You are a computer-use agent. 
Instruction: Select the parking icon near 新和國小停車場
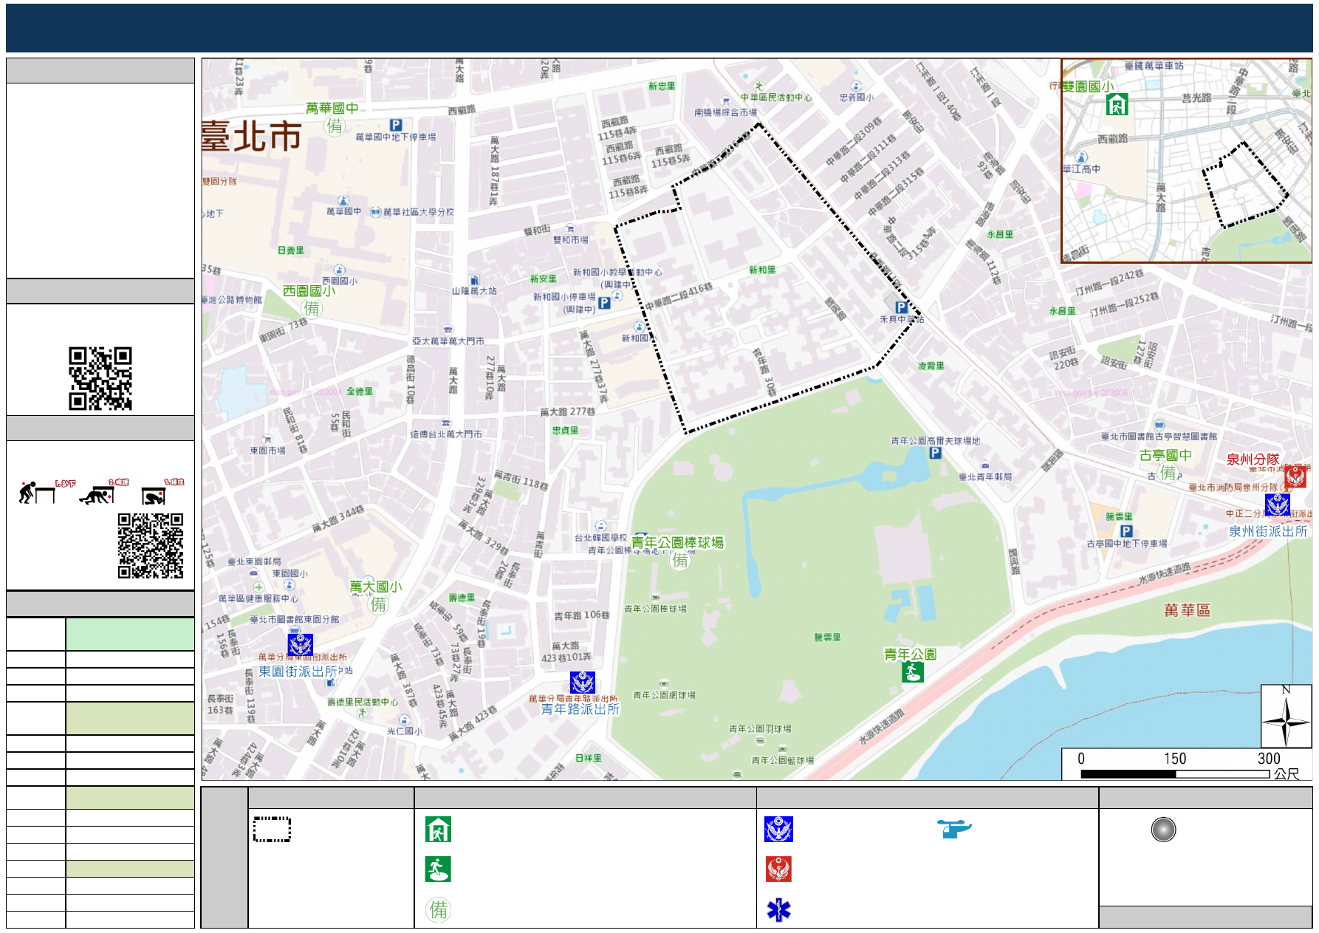[604, 303]
